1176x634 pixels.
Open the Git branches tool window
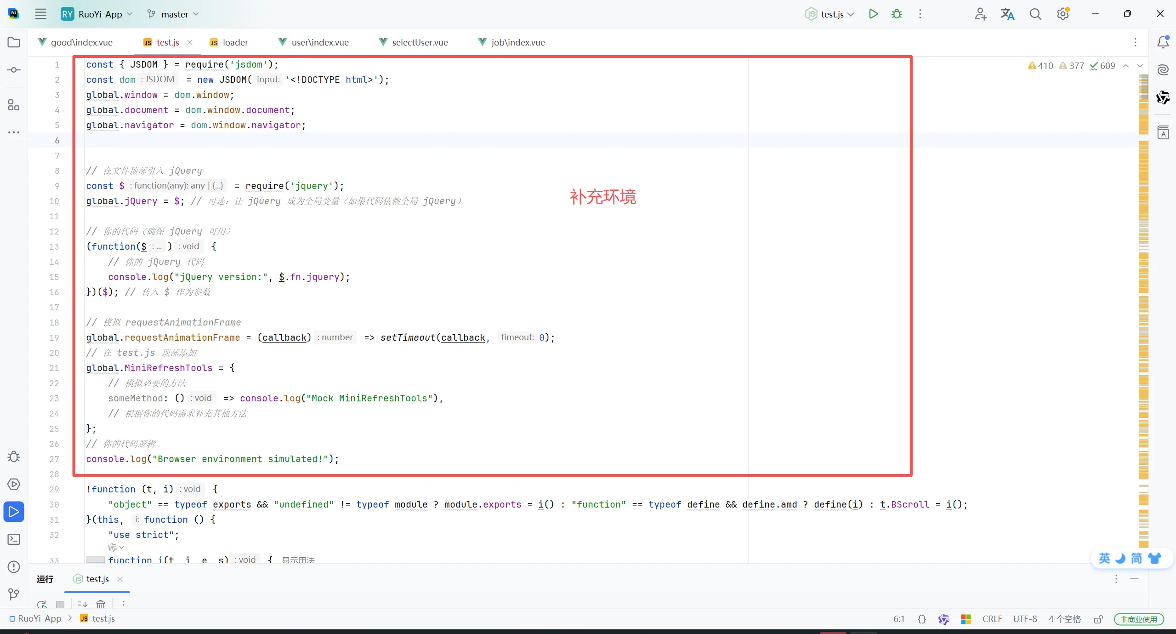coord(14,594)
